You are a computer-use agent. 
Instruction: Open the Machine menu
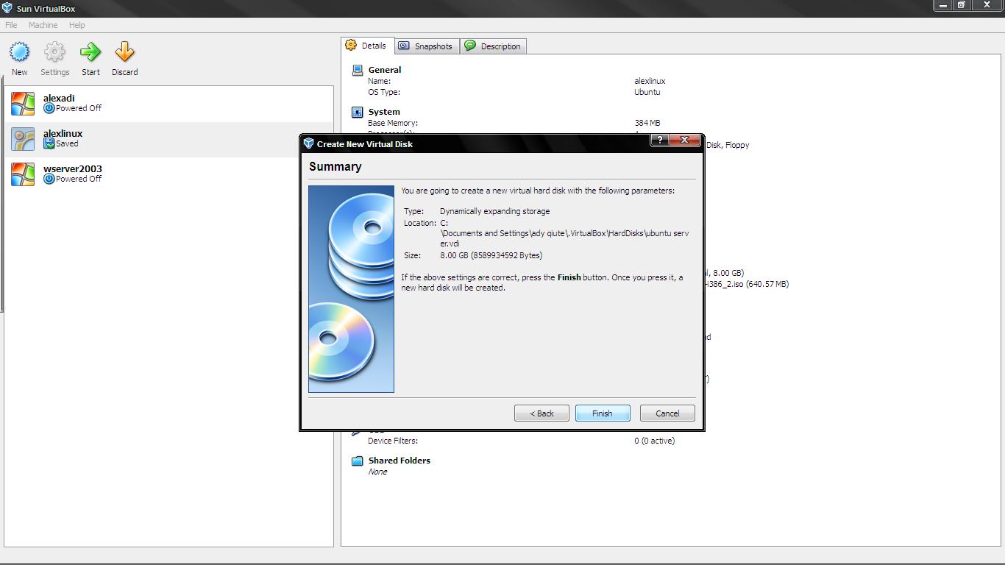(x=43, y=24)
